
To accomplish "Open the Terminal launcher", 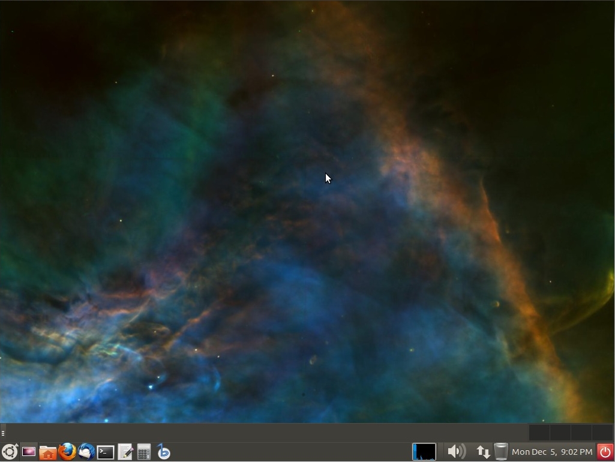I will pyautogui.click(x=106, y=452).
